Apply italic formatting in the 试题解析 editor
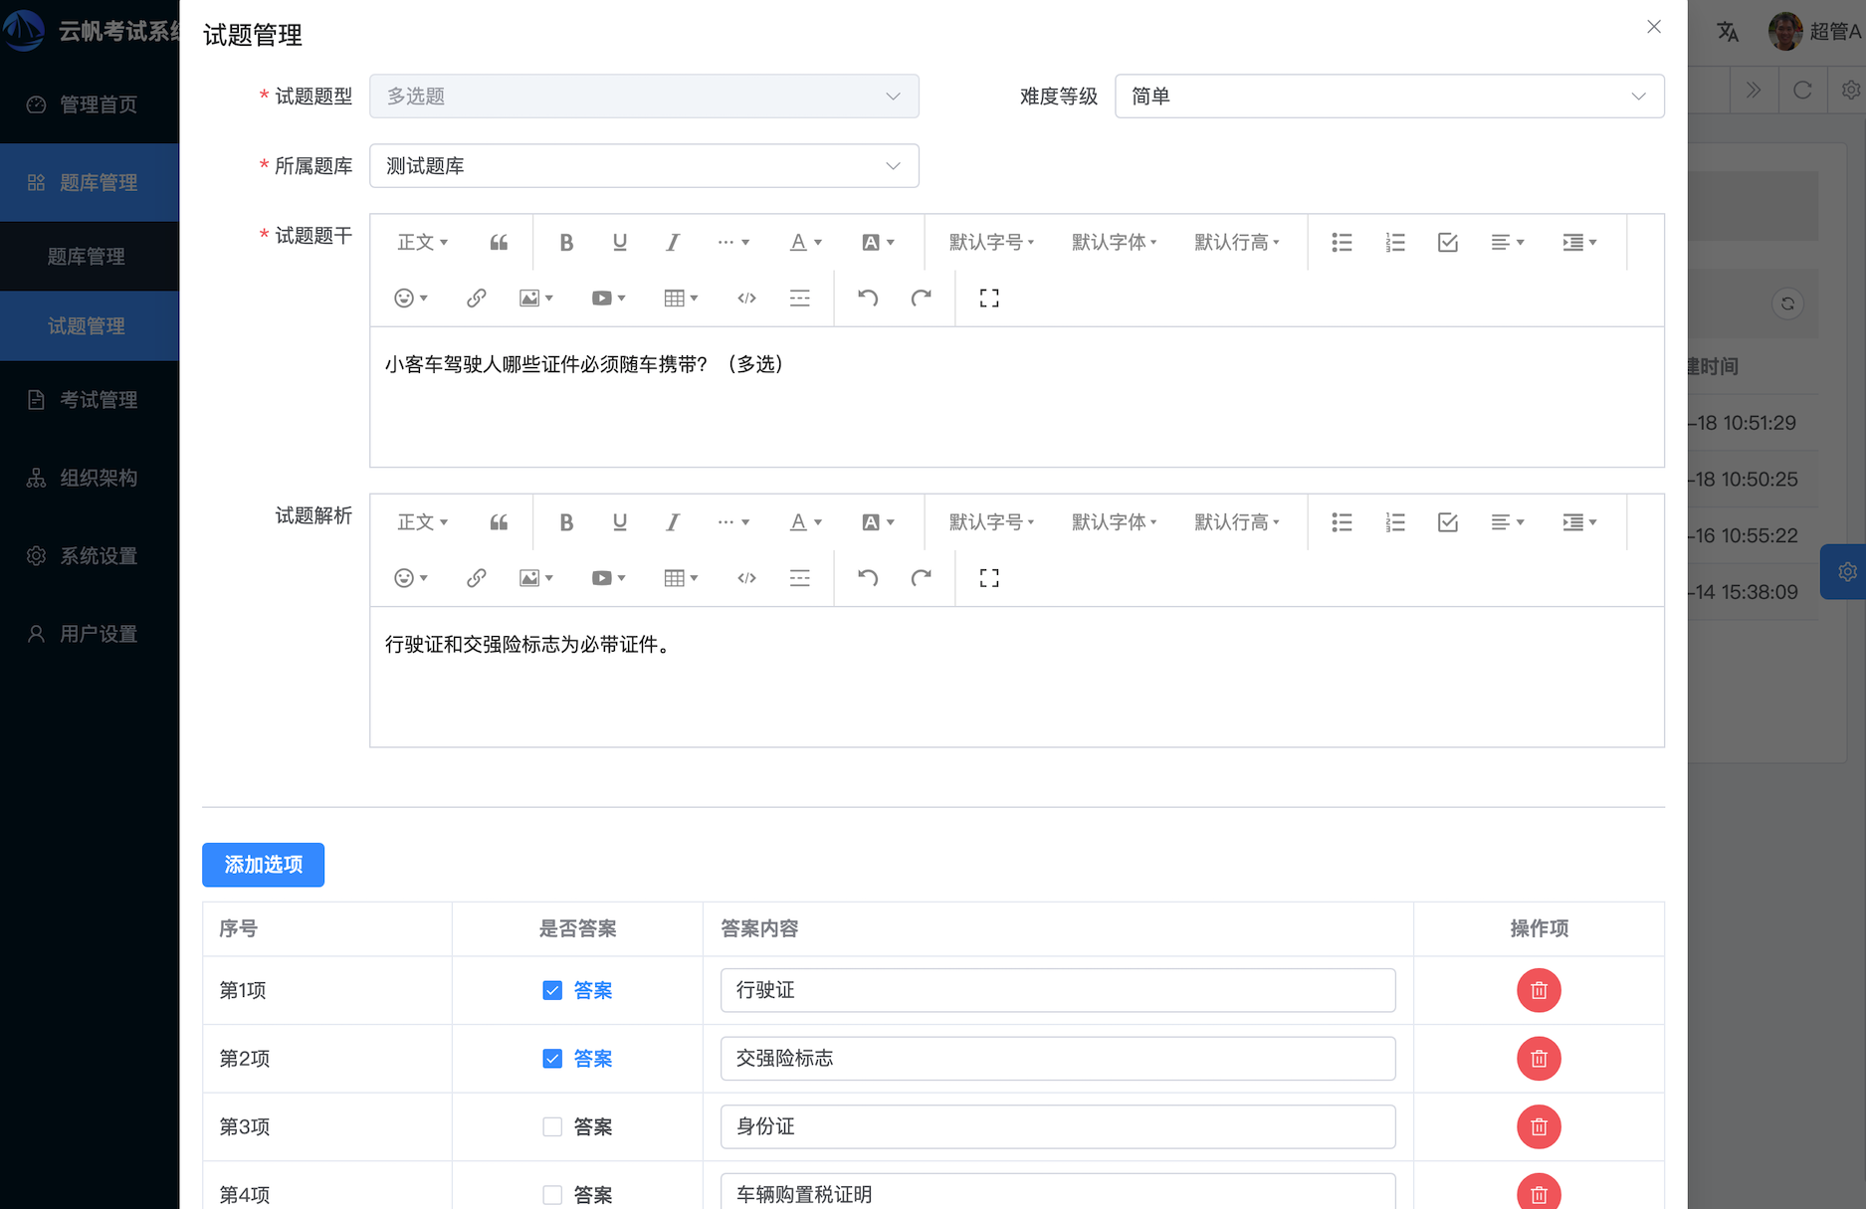 pos(673,521)
